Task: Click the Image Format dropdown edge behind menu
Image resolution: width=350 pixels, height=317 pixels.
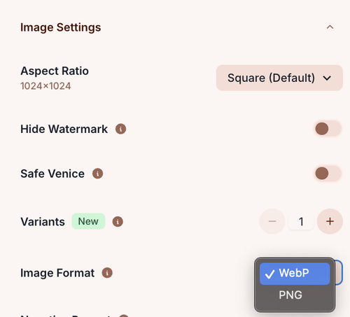Action: point(339,272)
